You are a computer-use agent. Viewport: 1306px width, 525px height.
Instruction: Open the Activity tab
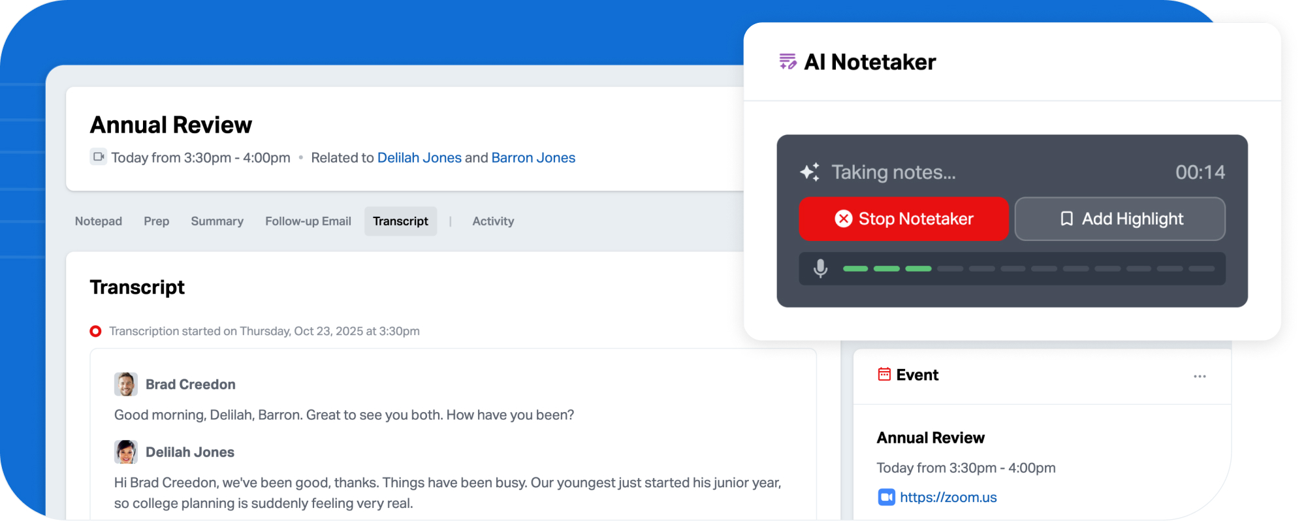click(493, 221)
